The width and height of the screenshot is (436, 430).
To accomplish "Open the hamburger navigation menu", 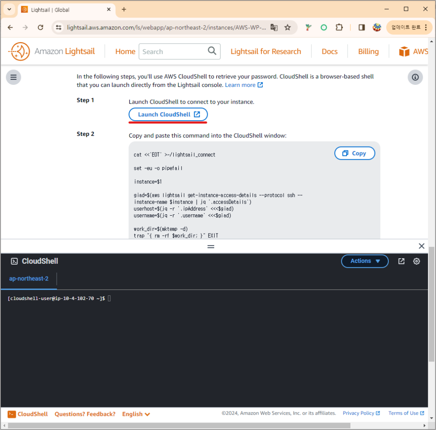I will click(13, 77).
